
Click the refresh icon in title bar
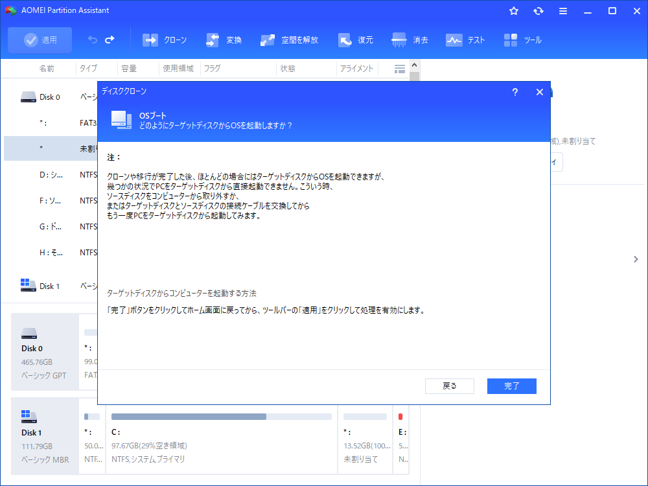tap(538, 11)
